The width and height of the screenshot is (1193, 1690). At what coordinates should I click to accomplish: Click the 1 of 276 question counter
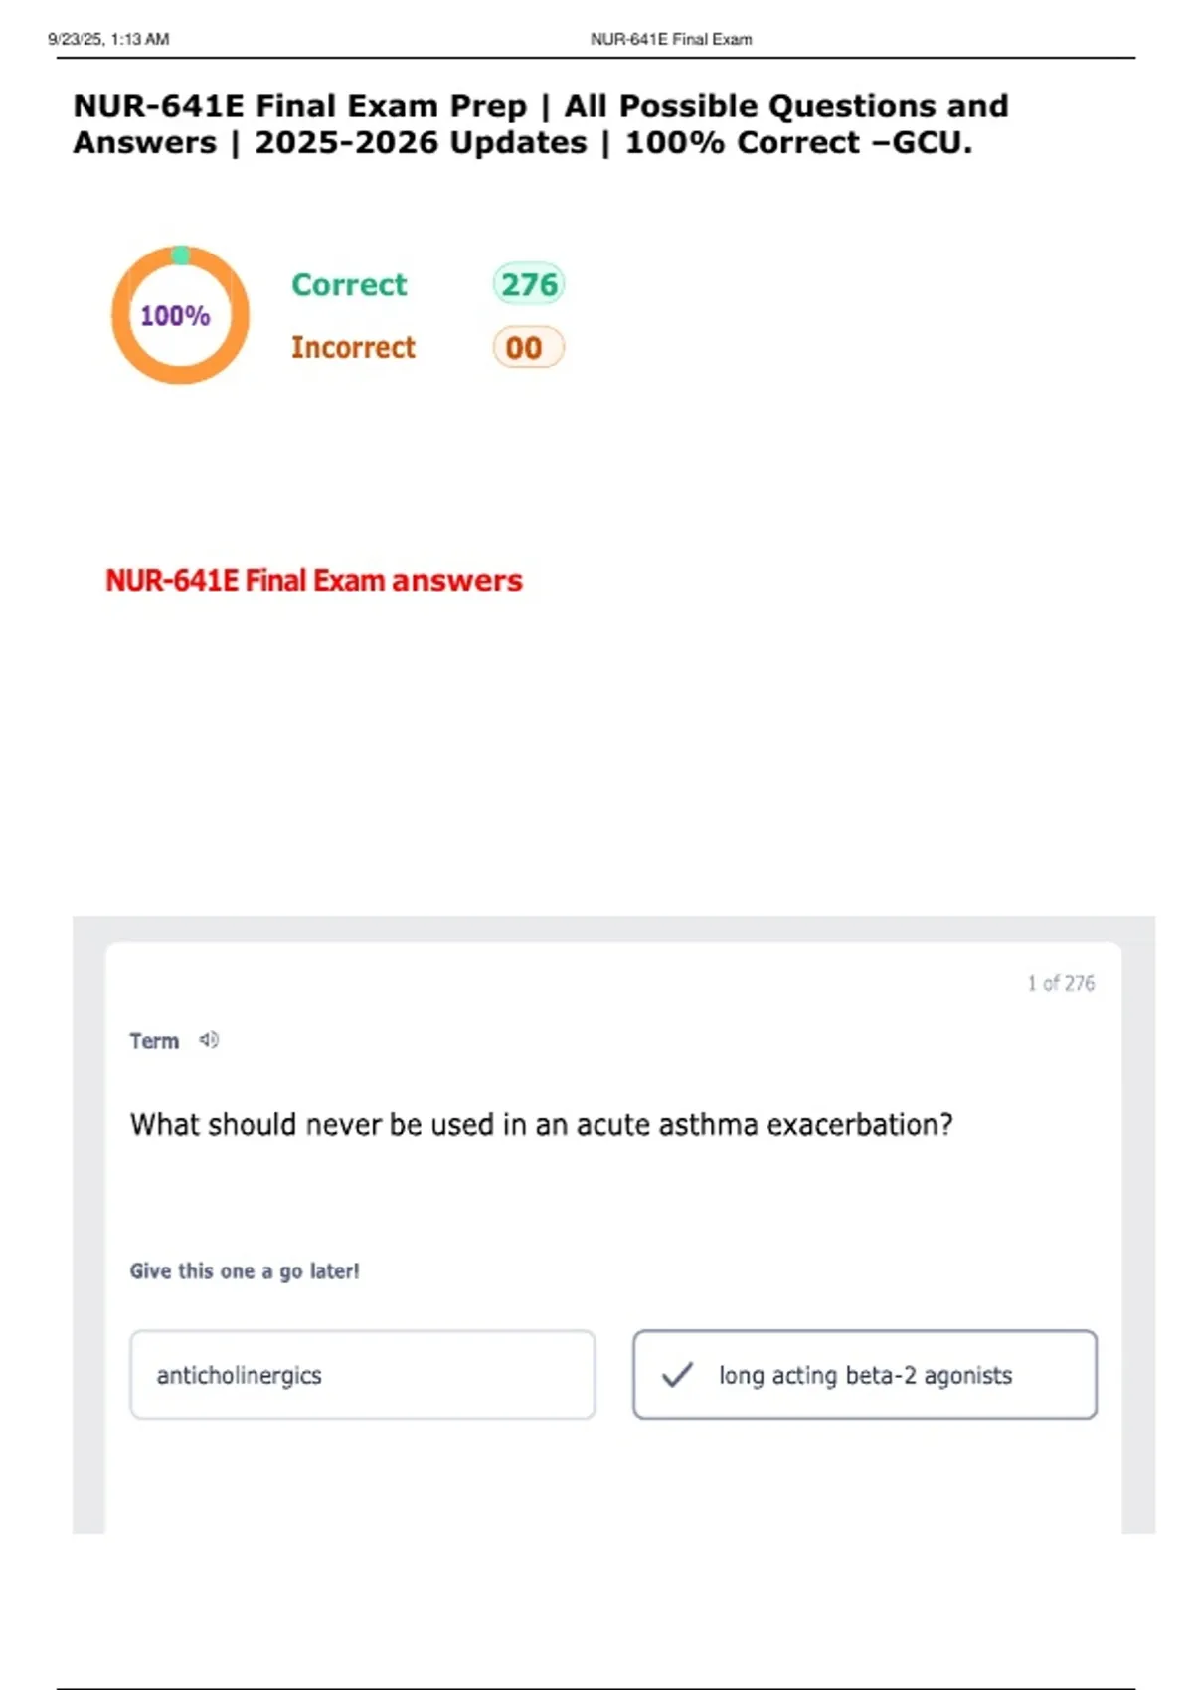1061,983
